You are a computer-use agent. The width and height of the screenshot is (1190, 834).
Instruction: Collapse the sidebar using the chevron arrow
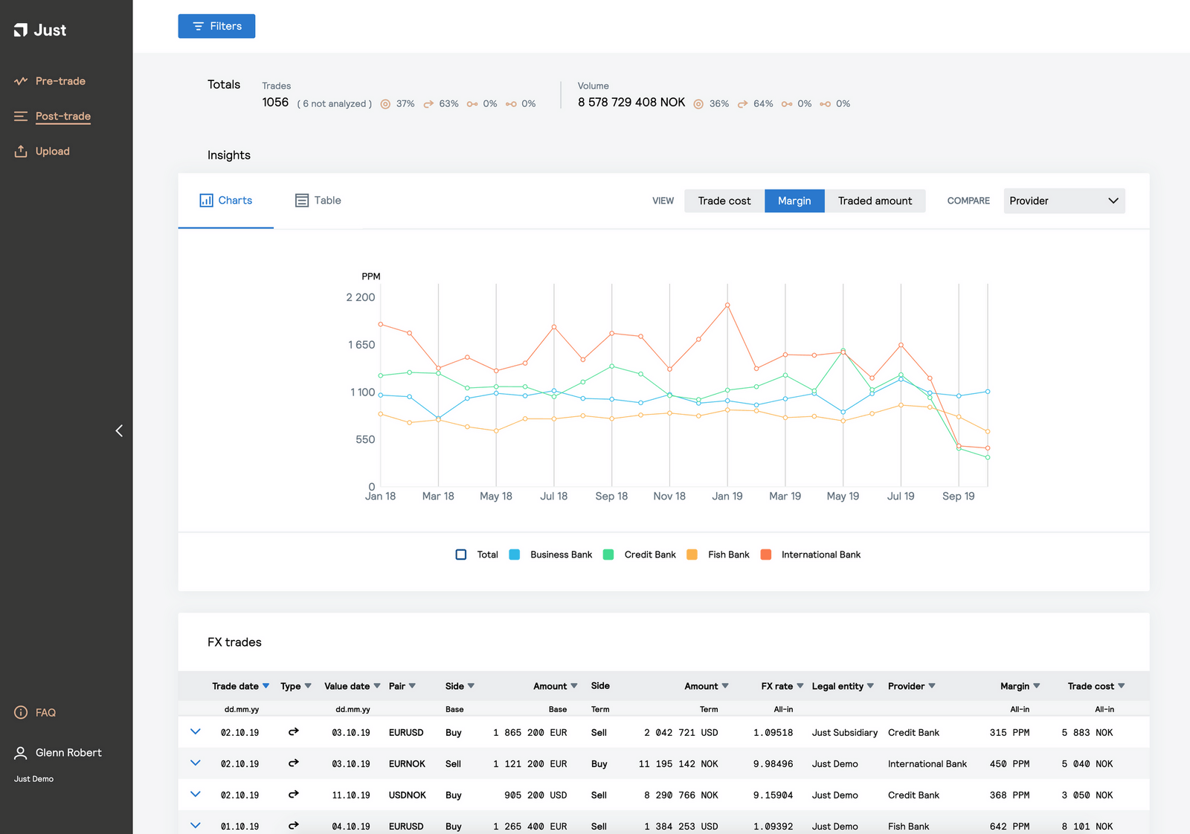tap(119, 430)
